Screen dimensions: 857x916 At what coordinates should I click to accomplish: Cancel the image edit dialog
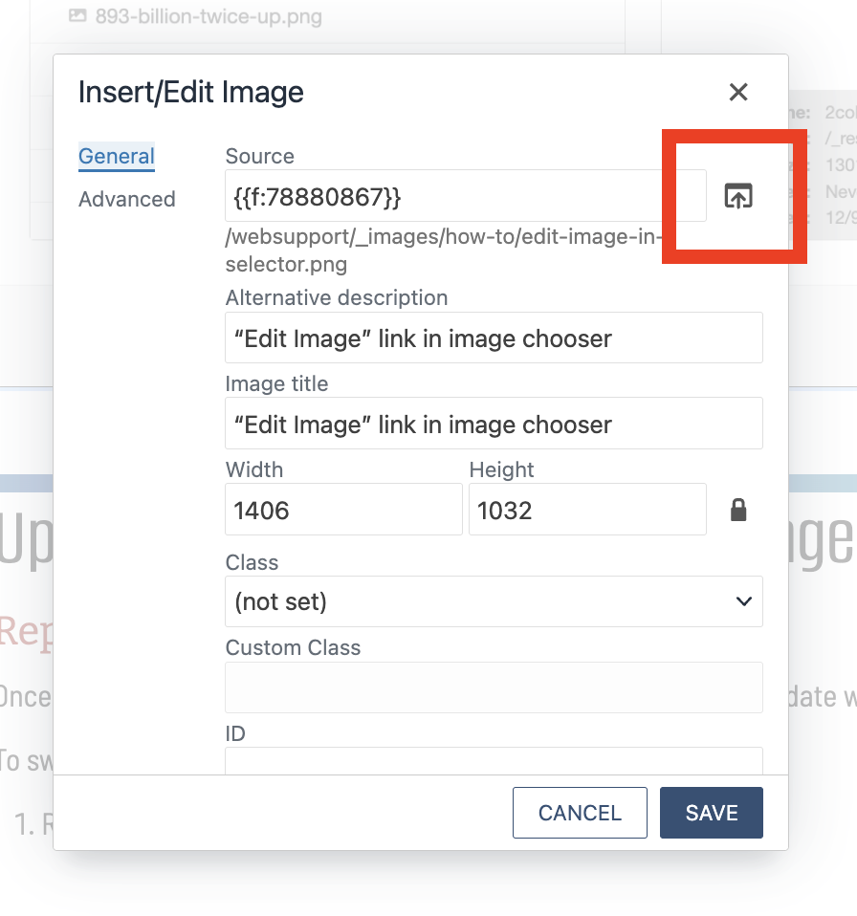coord(580,813)
